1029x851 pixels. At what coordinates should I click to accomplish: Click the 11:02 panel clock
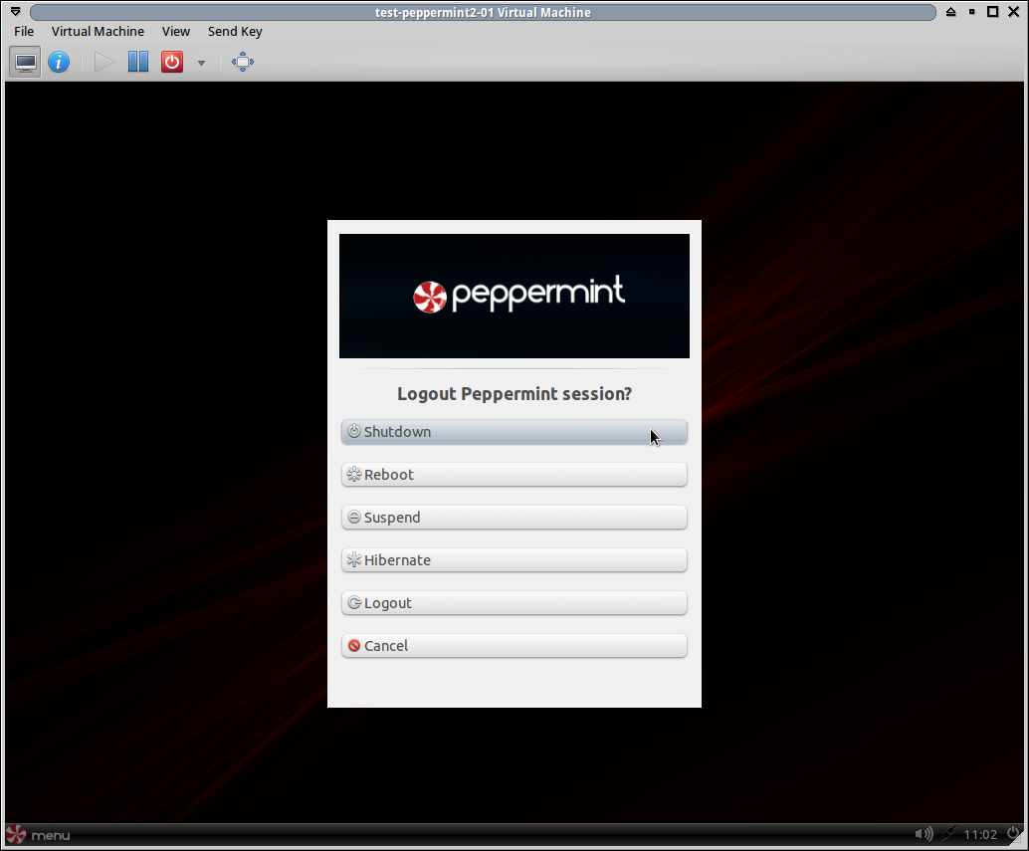tap(980, 835)
